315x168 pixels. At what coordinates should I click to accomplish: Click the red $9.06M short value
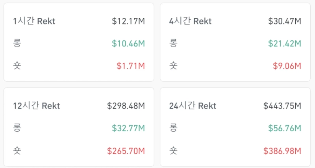click(287, 65)
